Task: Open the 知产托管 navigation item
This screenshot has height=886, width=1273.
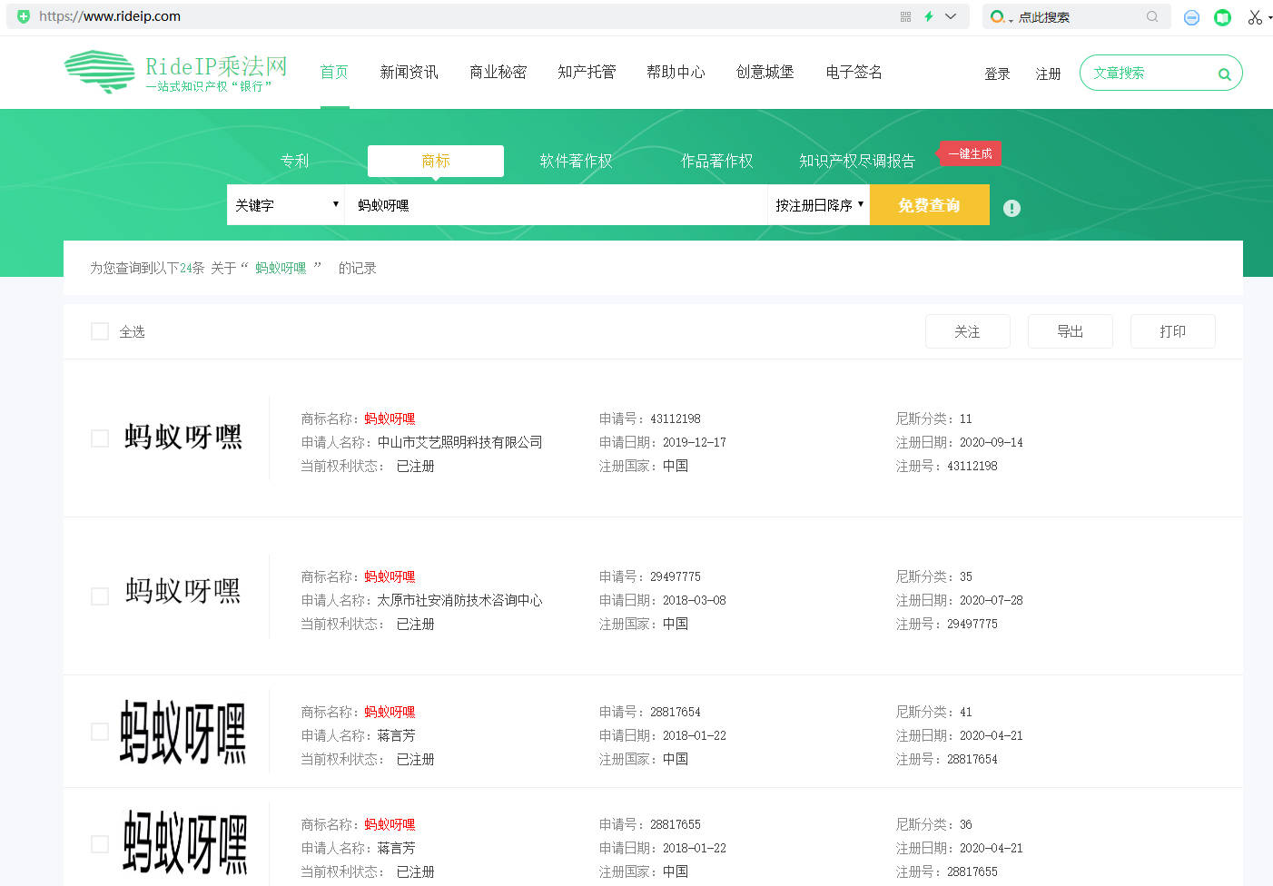Action: (587, 72)
